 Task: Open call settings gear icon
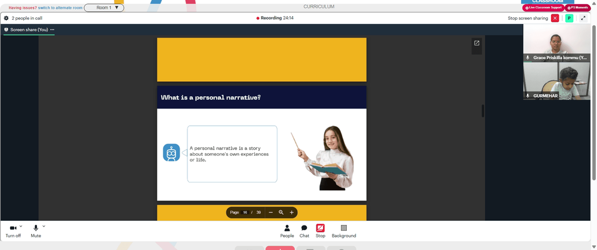[x=6, y=18]
